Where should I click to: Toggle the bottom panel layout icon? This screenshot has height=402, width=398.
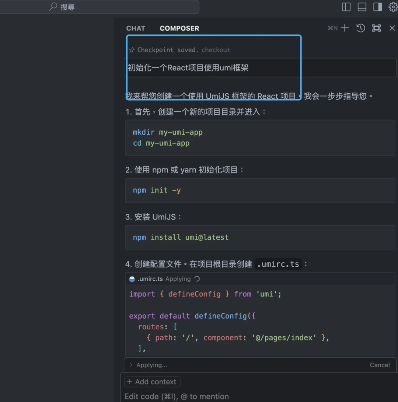coord(362,7)
